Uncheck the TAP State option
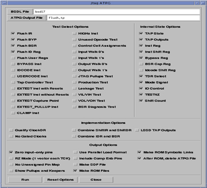Image resolution: width=207 pixels, height=188 pixels. 141,34
